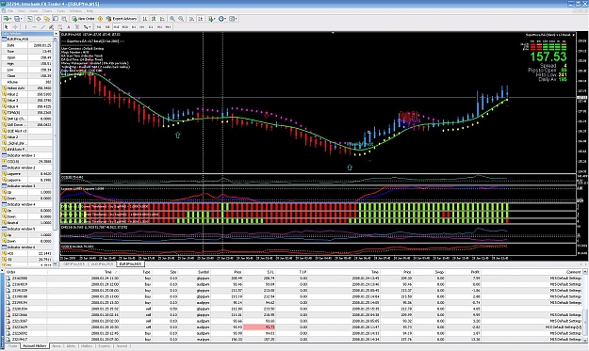Viewport: 589px width, 351px height.
Task: Close the Data Window panel
Action: click(x=56, y=34)
